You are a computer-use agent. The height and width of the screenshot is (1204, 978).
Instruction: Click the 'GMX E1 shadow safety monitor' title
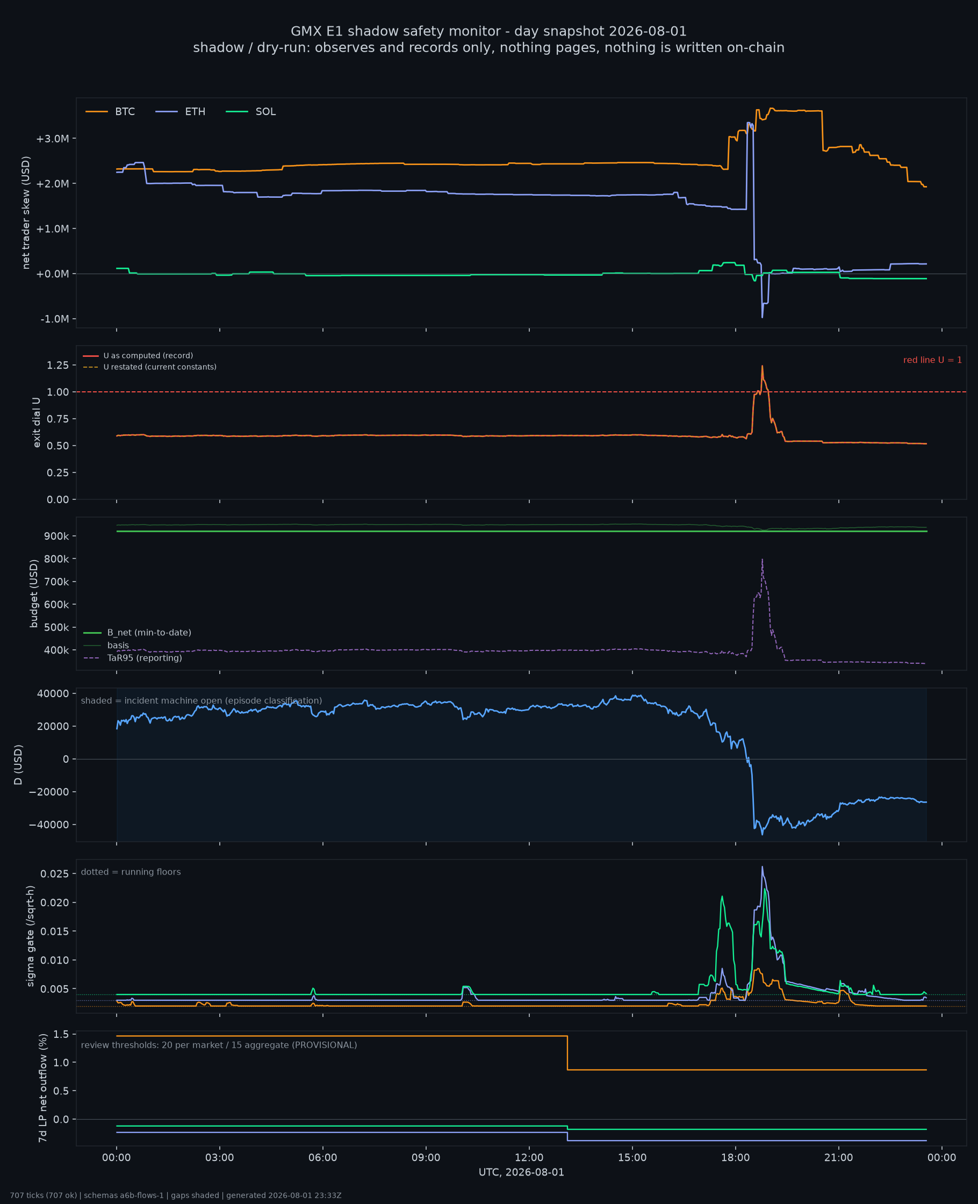(x=489, y=31)
